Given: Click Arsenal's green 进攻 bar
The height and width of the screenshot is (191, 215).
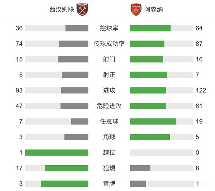Looking at the screenshot, I should (148, 90).
